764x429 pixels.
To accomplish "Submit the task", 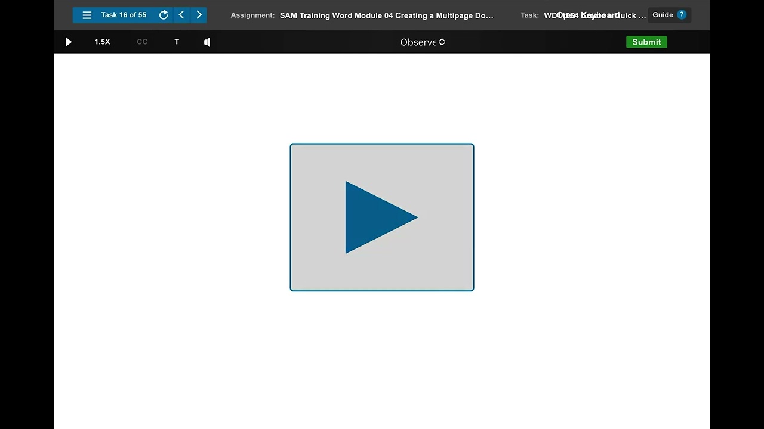I will point(646,42).
